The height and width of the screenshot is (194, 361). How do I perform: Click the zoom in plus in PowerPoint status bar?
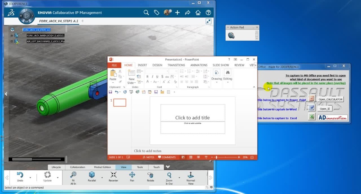(x=239, y=157)
